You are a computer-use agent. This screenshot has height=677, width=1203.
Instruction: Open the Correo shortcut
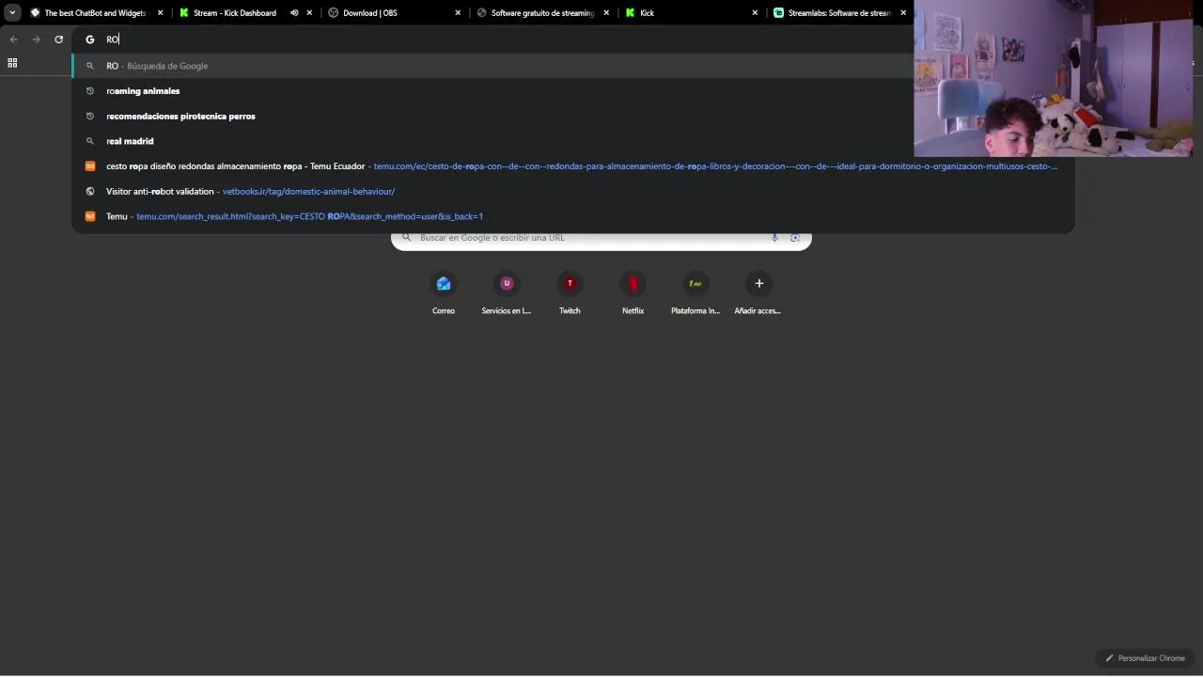click(x=444, y=291)
